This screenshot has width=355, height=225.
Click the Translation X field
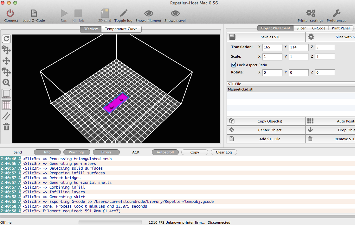coord(272,47)
